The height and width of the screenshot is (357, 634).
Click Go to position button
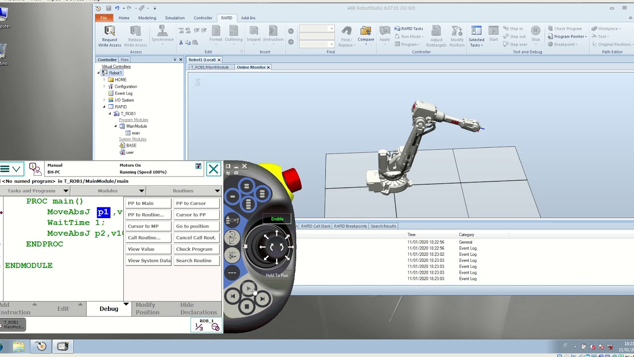point(197,226)
